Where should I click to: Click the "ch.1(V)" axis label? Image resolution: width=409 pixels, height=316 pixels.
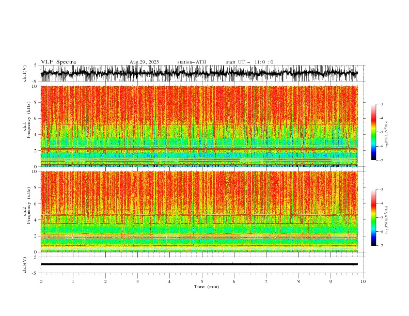[x=25, y=73]
